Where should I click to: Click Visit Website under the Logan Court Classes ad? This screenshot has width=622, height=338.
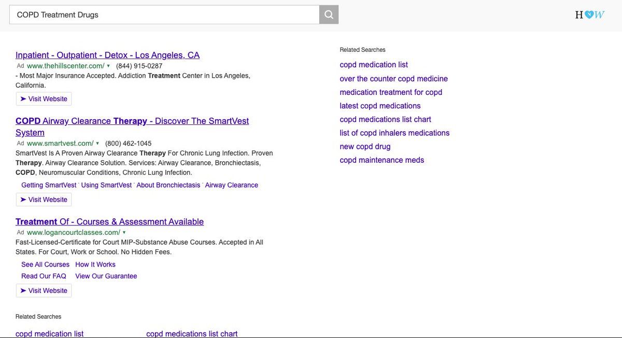[x=44, y=290]
